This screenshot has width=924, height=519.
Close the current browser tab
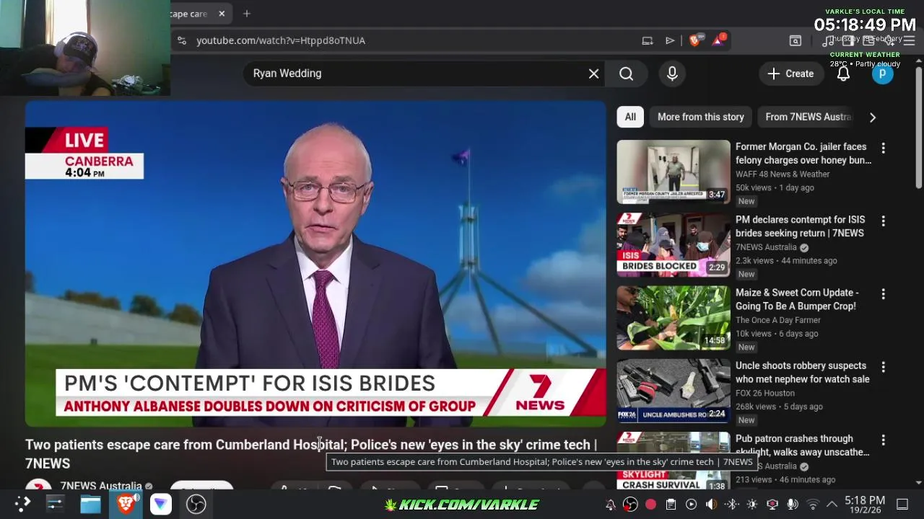point(222,14)
